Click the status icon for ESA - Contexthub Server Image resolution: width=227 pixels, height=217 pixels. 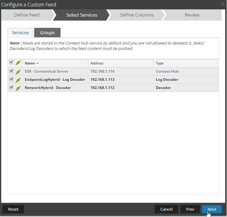pos(18,72)
